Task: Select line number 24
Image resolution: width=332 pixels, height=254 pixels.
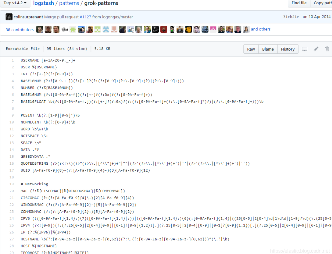Action: 12,218
